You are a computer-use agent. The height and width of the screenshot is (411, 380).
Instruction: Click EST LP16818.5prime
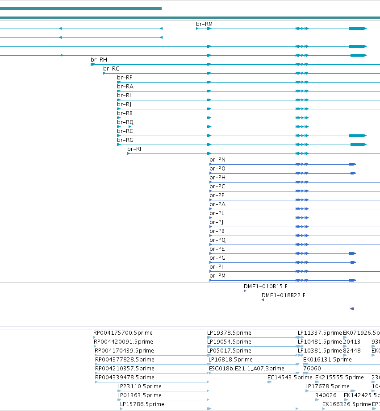click(x=230, y=360)
